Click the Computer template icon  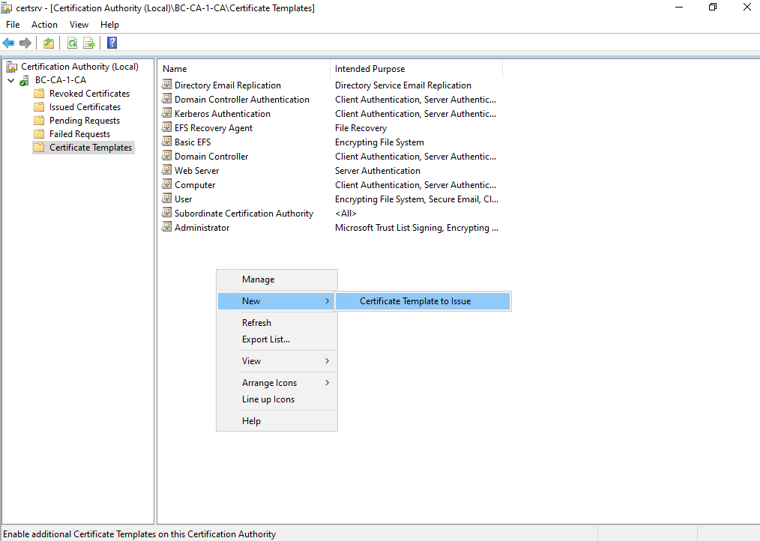point(166,184)
